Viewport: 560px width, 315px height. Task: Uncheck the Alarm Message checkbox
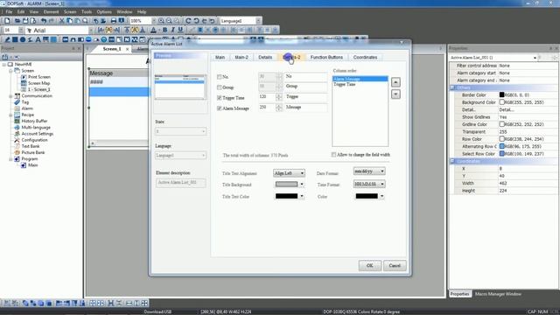(x=220, y=108)
